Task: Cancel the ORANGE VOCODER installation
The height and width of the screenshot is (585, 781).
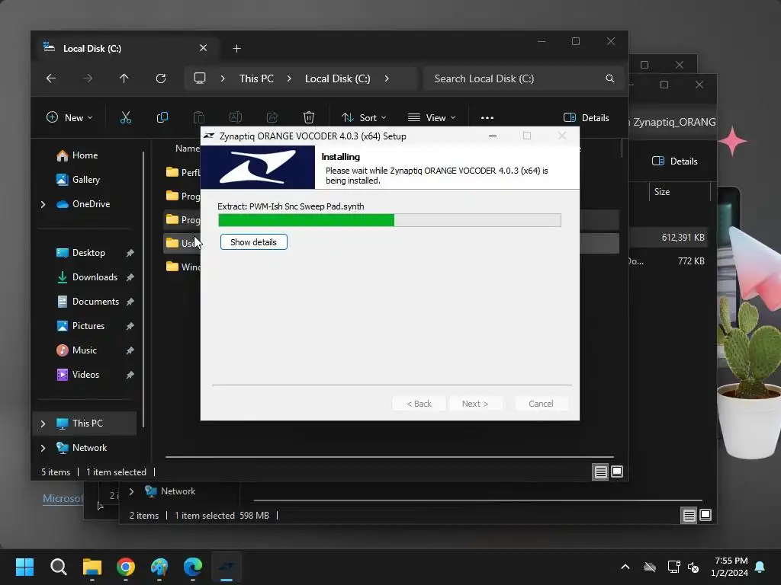Action: point(541,404)
